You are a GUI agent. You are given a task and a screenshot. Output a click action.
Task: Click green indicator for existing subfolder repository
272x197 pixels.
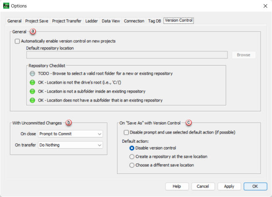33,100
